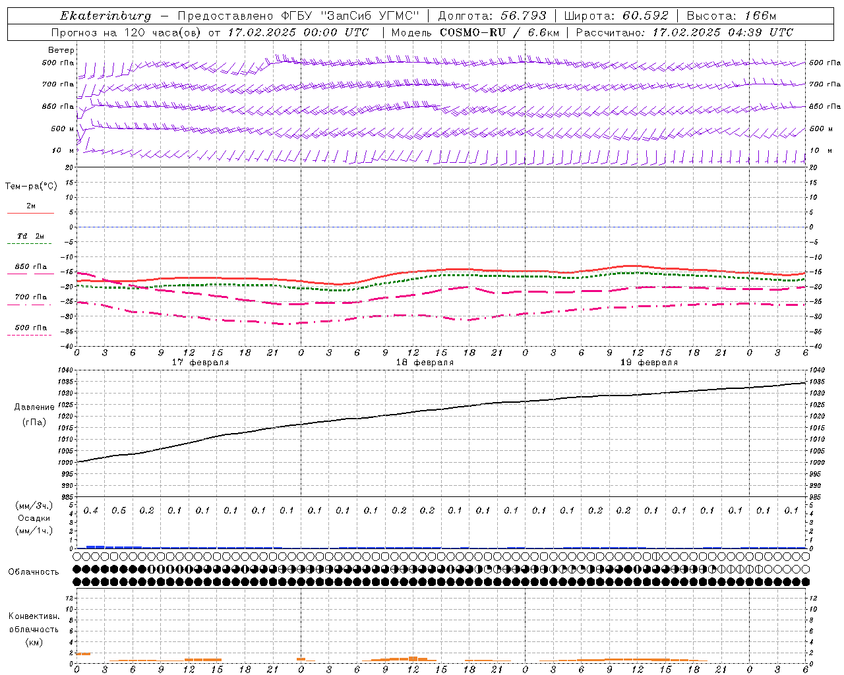This screenshot has height=675, width=844.
Task: Click the 'Высота: 166м' header field
Action: (x=731, y=16)
